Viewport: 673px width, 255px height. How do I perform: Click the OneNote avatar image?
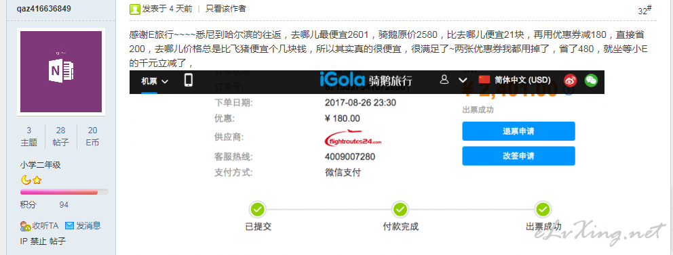point(61,72)
